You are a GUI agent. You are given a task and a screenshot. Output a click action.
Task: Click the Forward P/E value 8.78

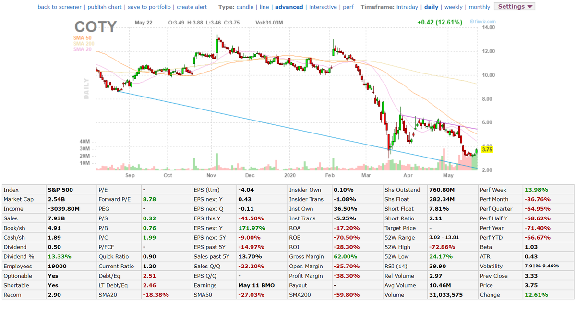point(149,199)
